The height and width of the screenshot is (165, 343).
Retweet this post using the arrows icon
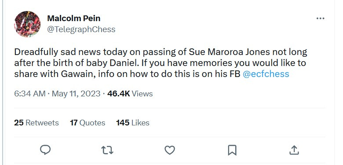click(107, 150)
